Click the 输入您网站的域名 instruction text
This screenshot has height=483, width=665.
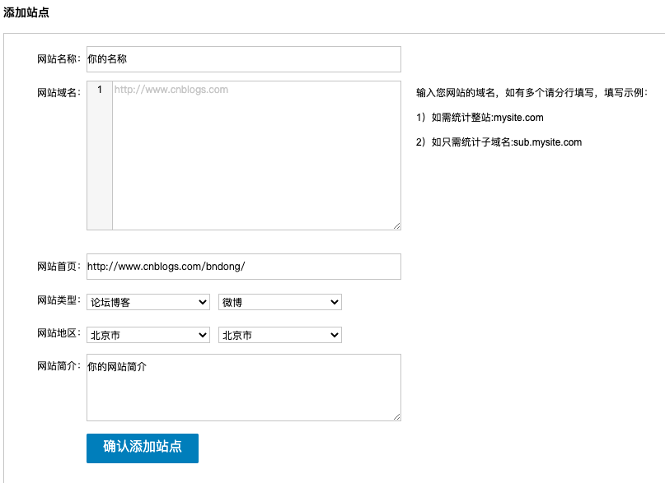[x=532, y=93]
